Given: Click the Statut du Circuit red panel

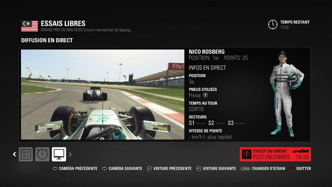Looking at the screenshot, I should [275, 154].
